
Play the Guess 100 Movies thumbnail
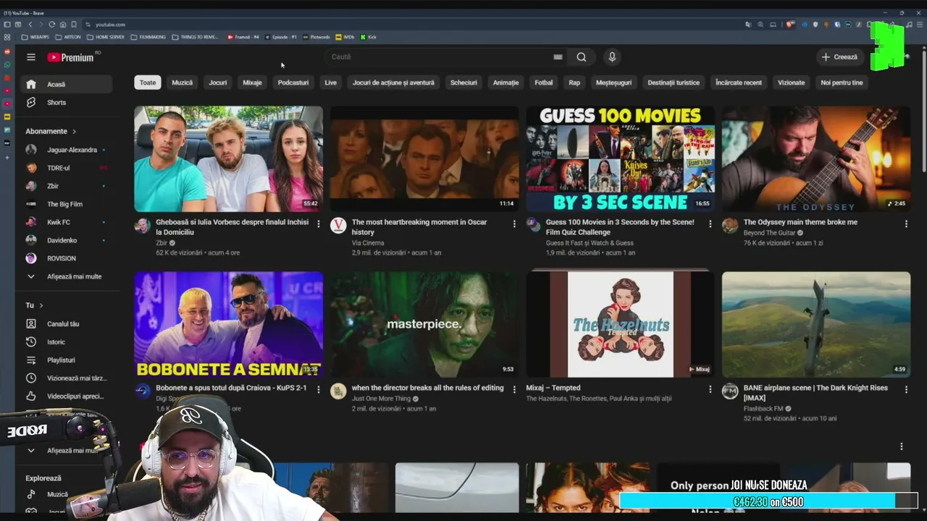(621, 159)
